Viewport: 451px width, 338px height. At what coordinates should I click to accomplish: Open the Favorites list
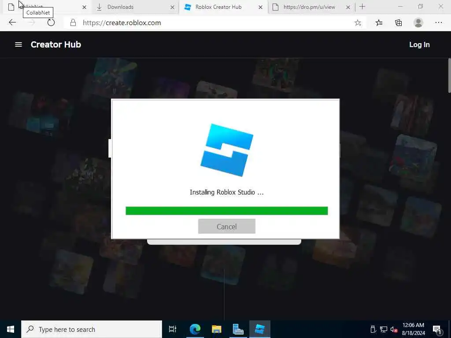tap(379, 23)
